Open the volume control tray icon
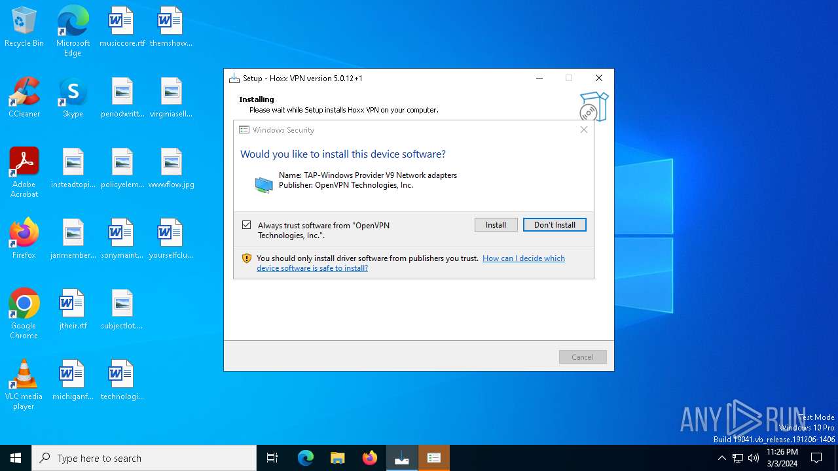The image size is (838, 471). [754, 458]
